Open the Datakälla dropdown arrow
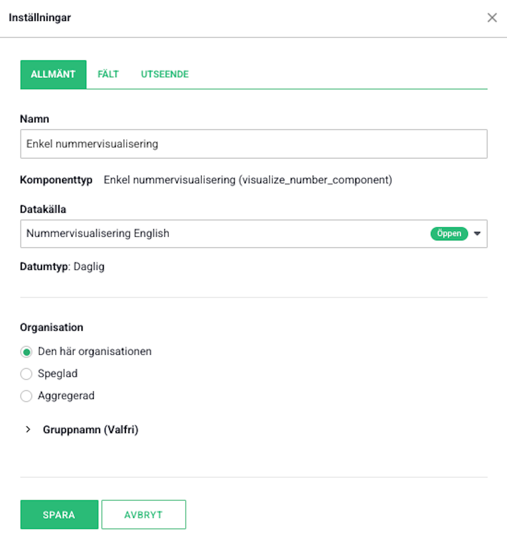507x545 pixels. [477, 233]
